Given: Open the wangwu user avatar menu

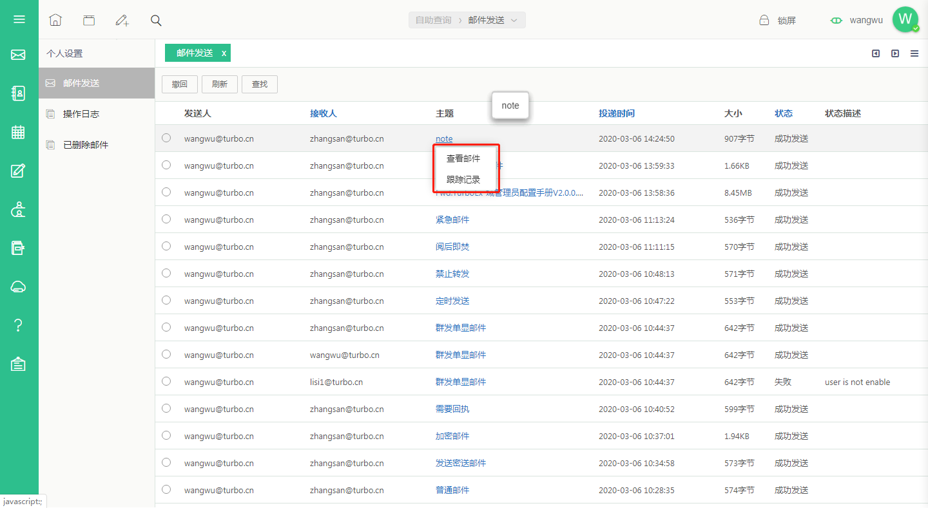Looking at the screenshot, I should pos(905,19).
